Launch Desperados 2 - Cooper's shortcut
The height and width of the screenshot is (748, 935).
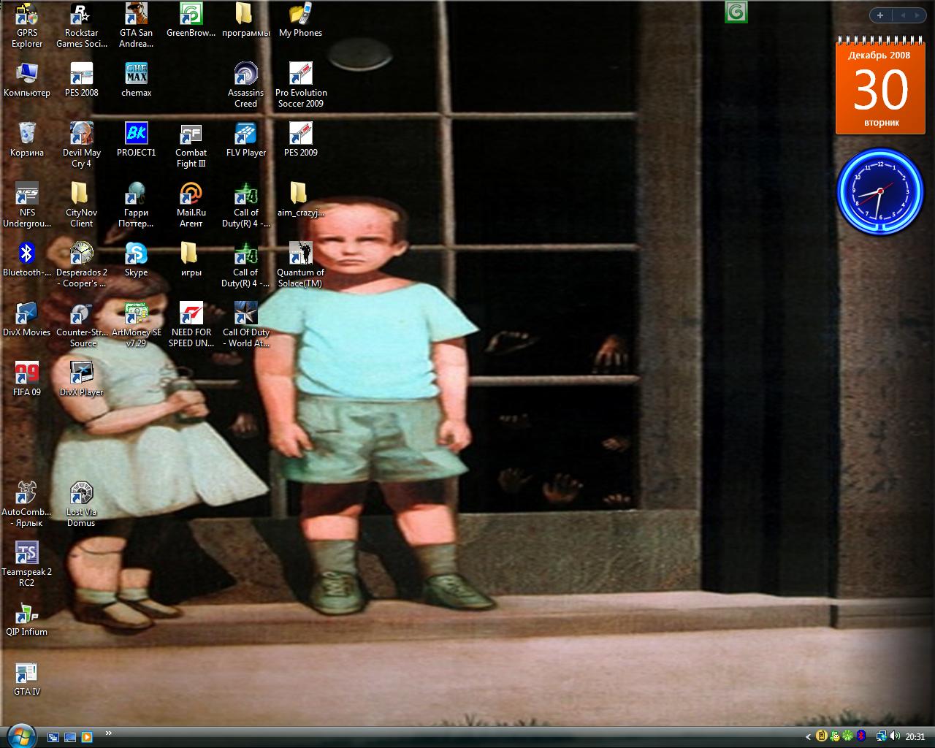click(82, 264)
